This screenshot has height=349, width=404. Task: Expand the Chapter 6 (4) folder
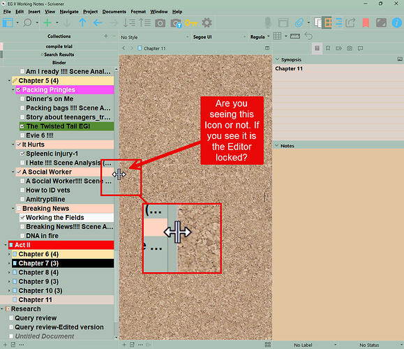9,254
